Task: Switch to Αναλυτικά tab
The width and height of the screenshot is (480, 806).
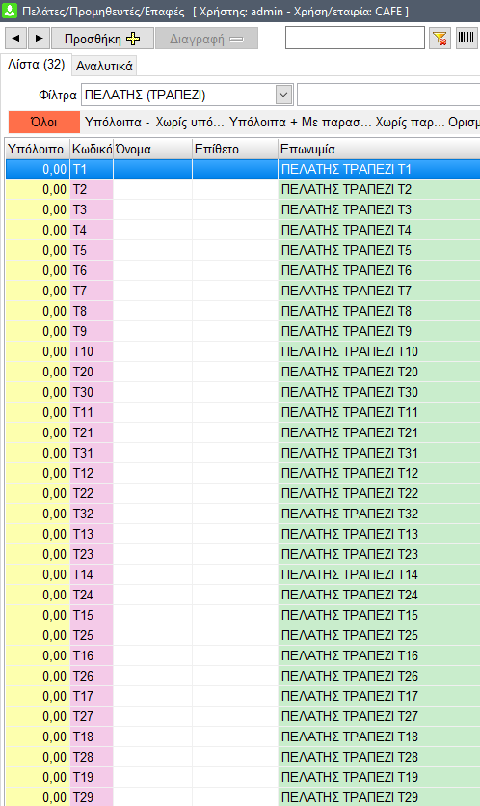Action: [104, 66]
